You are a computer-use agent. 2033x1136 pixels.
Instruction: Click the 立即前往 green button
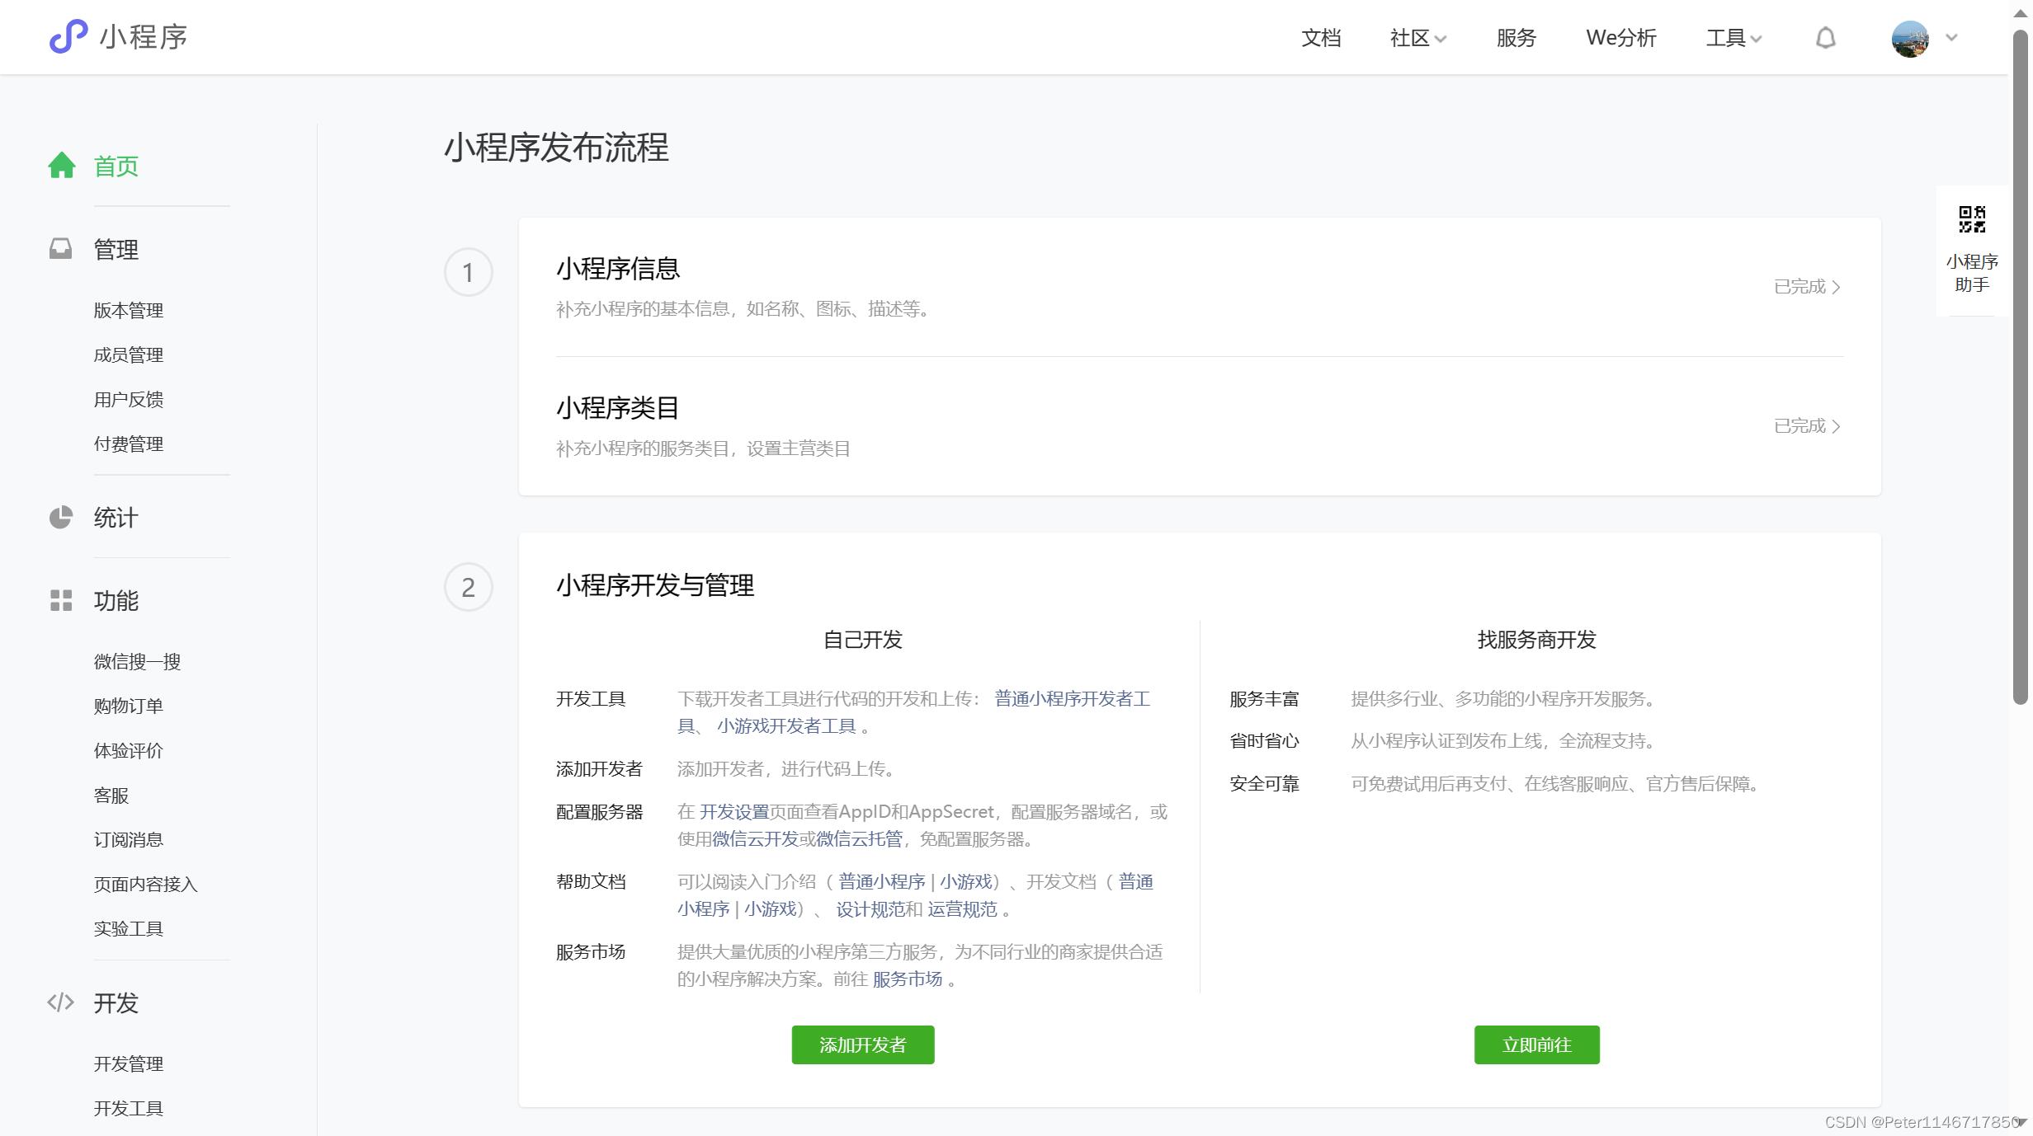[x=1536, y=1044]
